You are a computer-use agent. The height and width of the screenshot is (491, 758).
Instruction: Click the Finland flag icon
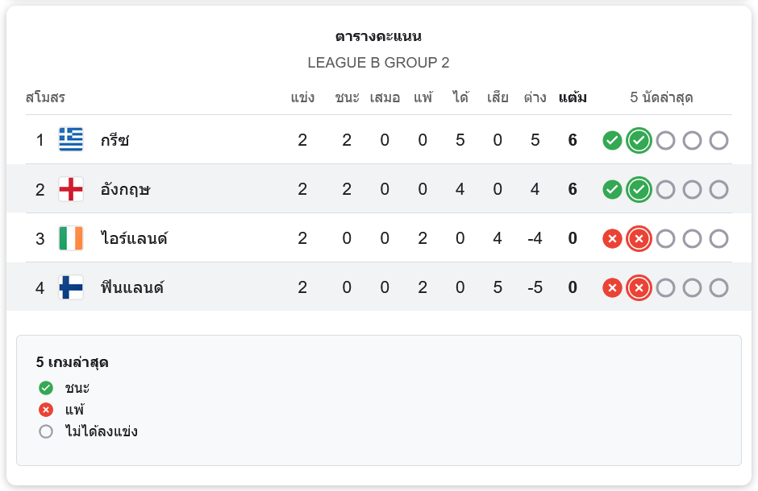pyautogui.click(x=71, y=287)
